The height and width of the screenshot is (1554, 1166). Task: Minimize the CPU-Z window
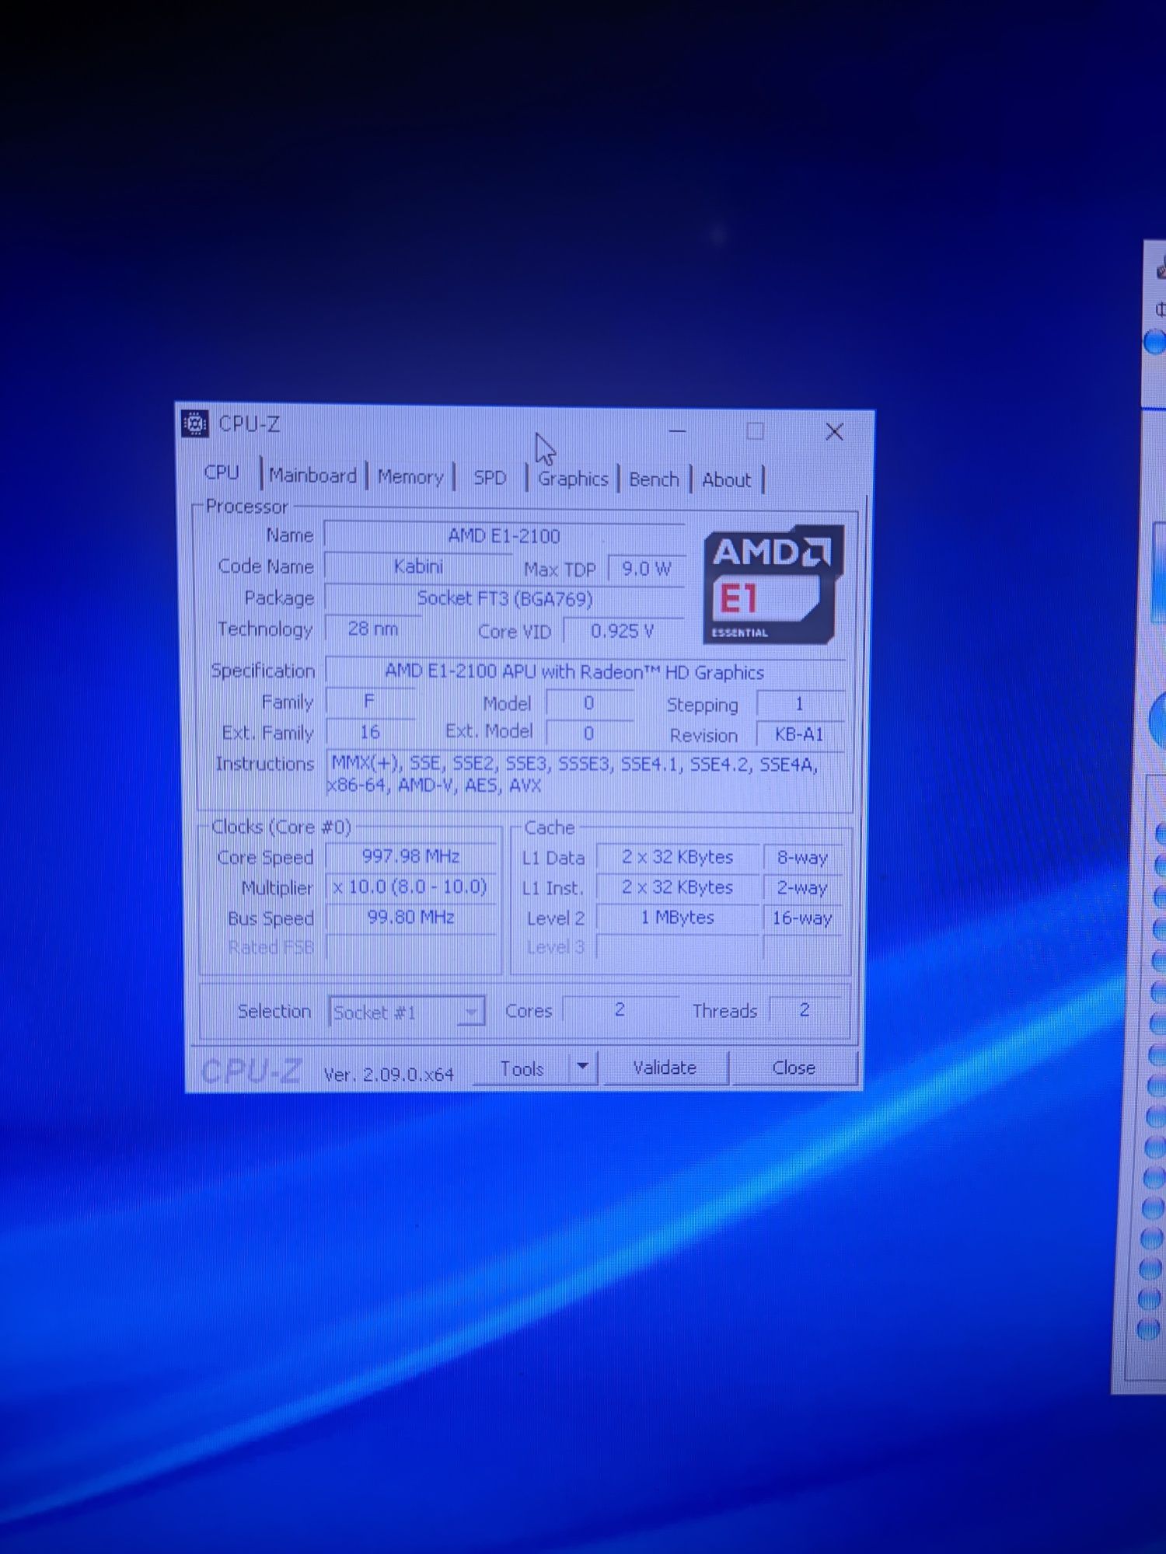[x=677, y=430]
